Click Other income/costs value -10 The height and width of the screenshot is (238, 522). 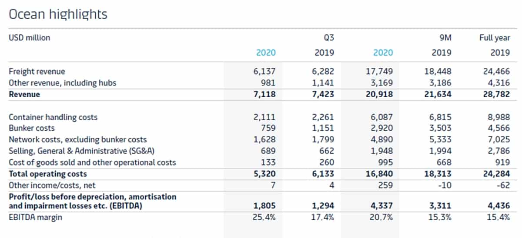[x=445, y=185]
